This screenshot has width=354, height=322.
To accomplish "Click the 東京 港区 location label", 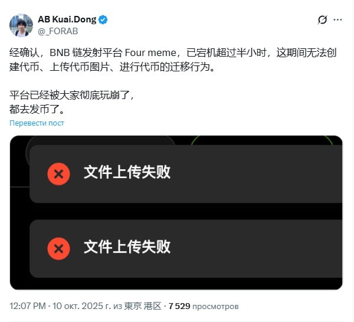I will (143, 306).
